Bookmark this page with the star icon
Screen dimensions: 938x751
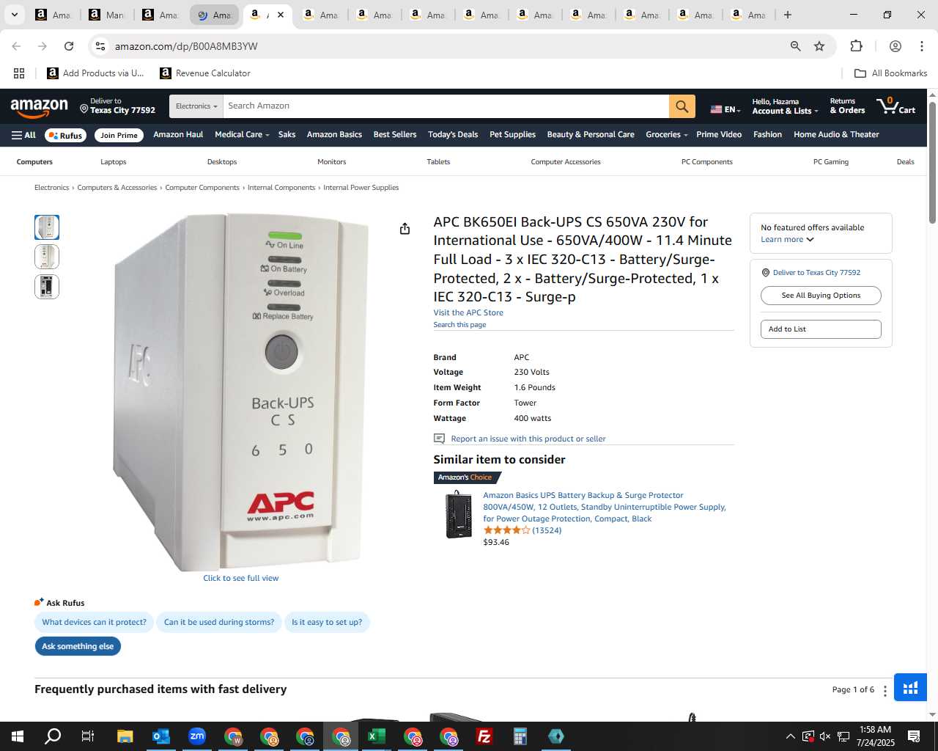pyautogui.click(x=819, y=46)
